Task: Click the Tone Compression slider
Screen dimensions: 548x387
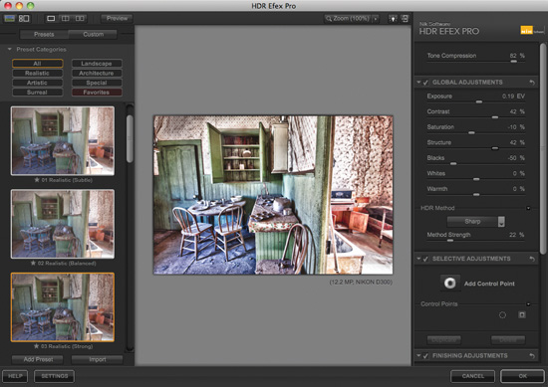Action: (475, 62)
